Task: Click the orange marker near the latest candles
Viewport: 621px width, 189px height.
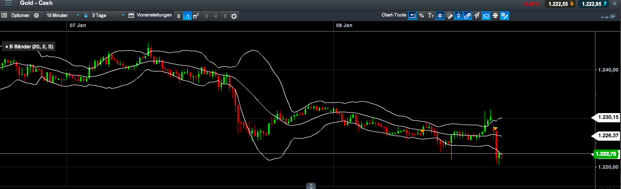Action: point(495,129)
